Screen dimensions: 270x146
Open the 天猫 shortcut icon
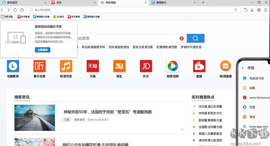[x=93, y=66]
